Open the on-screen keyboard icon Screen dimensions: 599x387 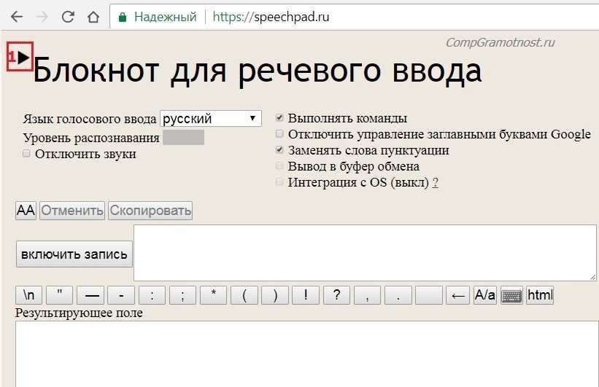tap(511, 295)
